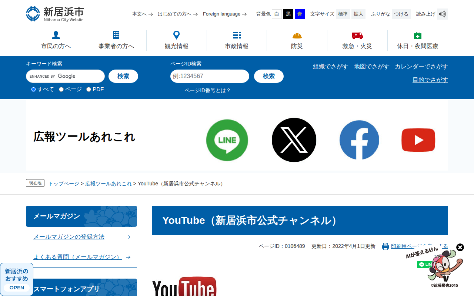Open the 市民の方へ menu
This screenshot has width=474, height=296.
56,40
